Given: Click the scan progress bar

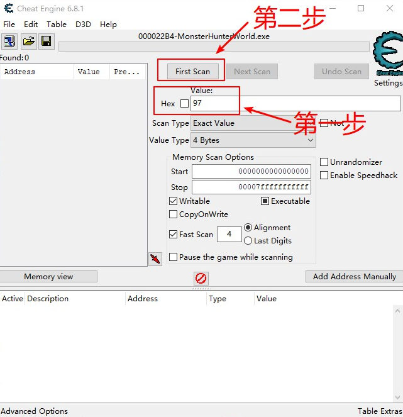Looking at the screenshot, I should tap(214, 47).
